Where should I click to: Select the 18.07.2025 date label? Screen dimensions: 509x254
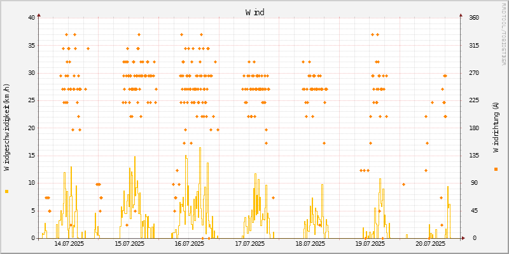point(310,243)
